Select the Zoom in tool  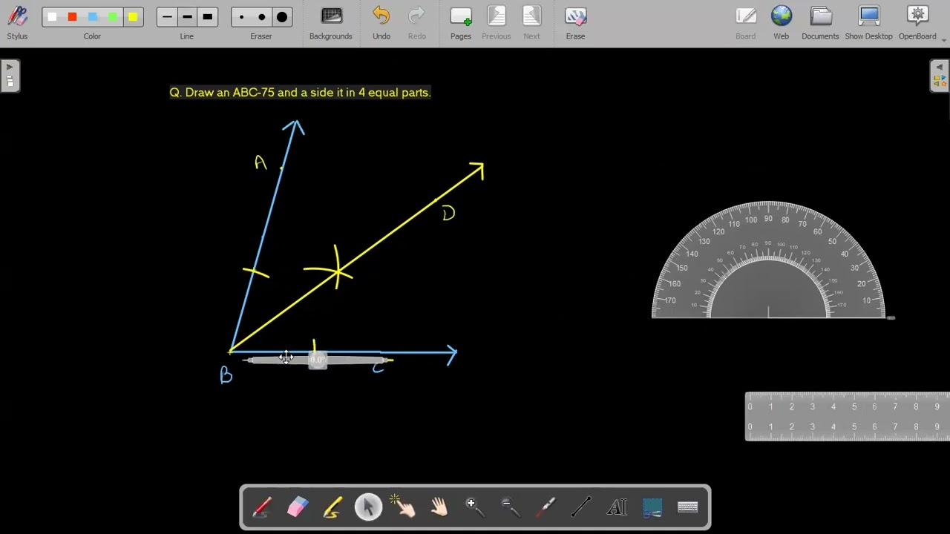[x=475, y=507]
